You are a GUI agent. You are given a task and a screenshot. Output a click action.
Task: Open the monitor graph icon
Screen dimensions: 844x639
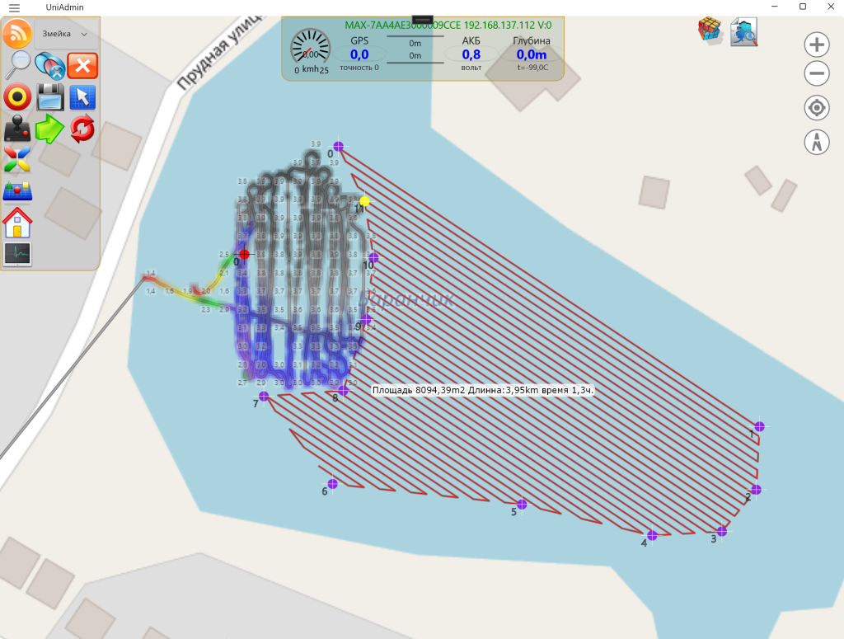pos(17,254)
